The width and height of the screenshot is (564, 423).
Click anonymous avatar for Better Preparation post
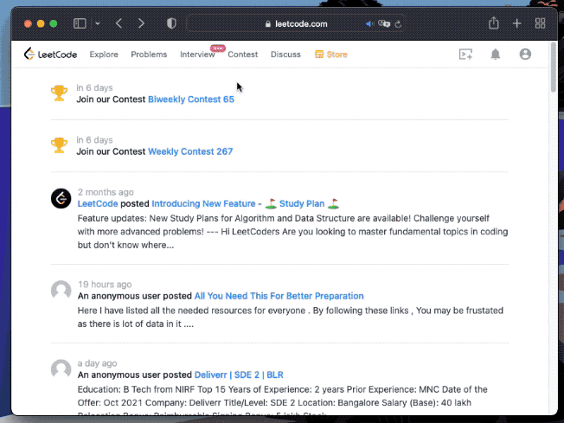(61, 291)
